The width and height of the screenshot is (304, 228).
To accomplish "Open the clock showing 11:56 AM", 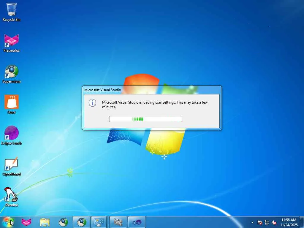I will pyautogui.click(x=289, y=222).
